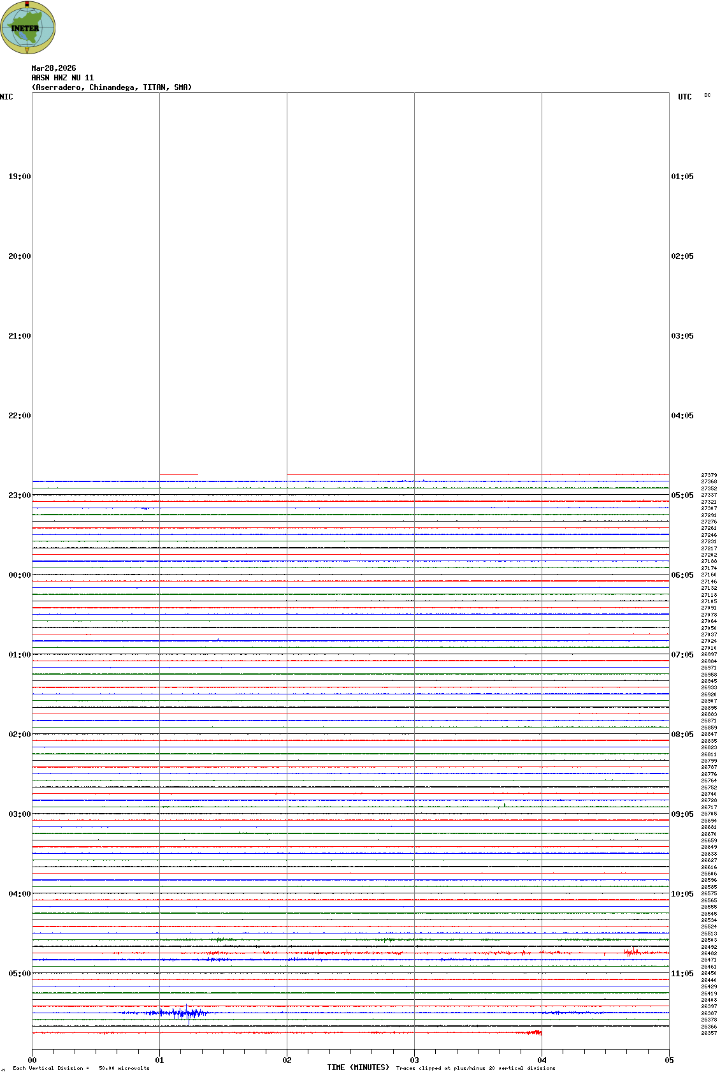This screenshot has height=1077, width=720.
Task: Click the 03 minute axis tick label
Action: (x=414, y=1060)
